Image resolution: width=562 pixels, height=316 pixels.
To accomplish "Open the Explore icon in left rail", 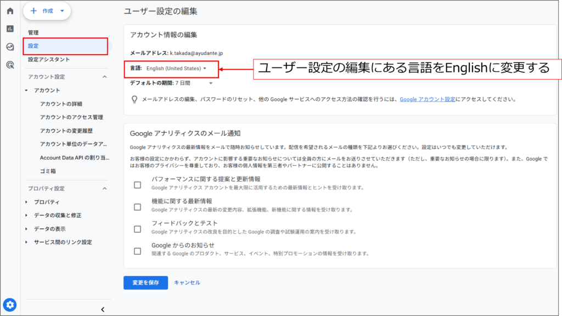I will (10, 47).
